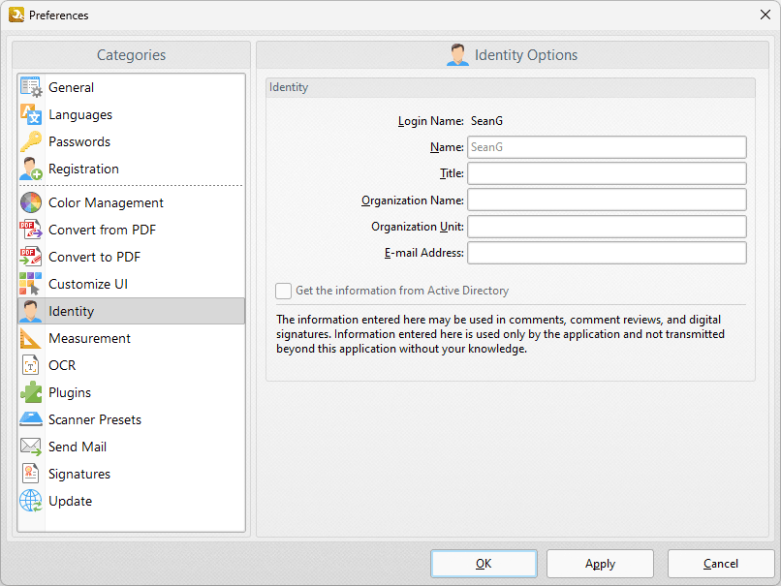781x586 pixels.
Task: Focus the Organization Unit field
Action: 607,227
